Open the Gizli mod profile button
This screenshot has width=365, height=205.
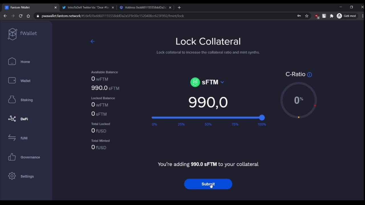pyautogui.click(x=347, y=16)
